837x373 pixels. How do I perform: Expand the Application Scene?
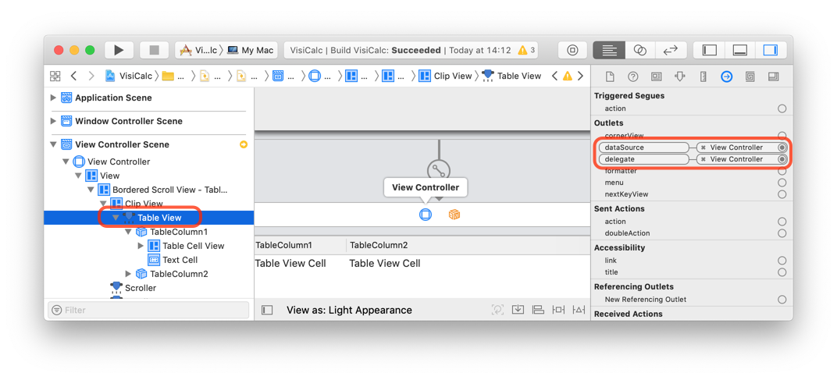[53, 98]
